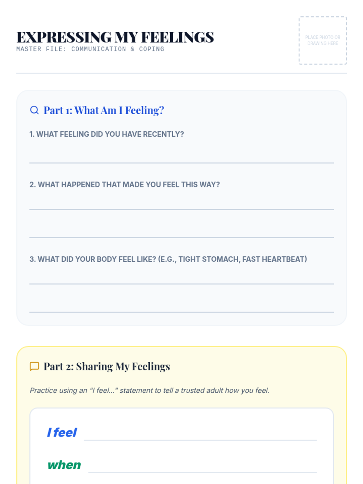Click the italic 'Practice using an I feel' instruction
This screenshot has height=484, width=363.
point(149,391)
